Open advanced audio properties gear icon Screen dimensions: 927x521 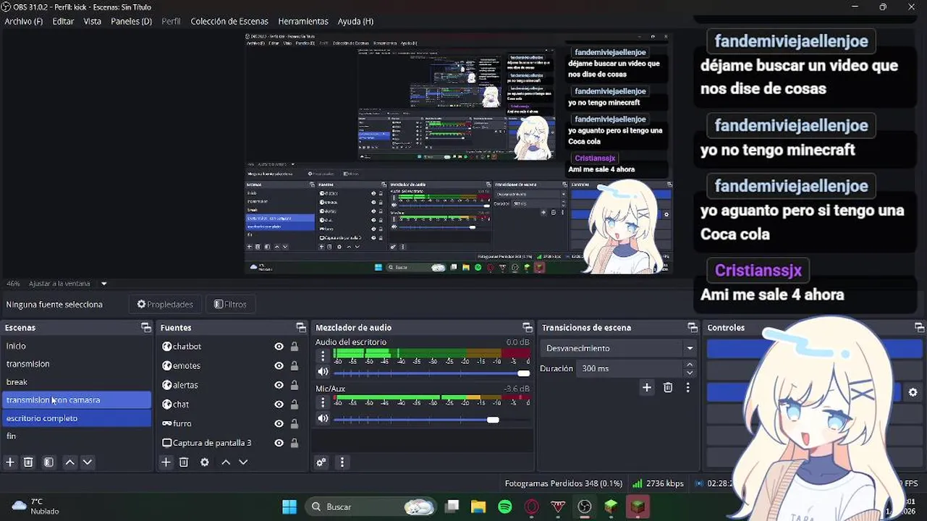321,462
